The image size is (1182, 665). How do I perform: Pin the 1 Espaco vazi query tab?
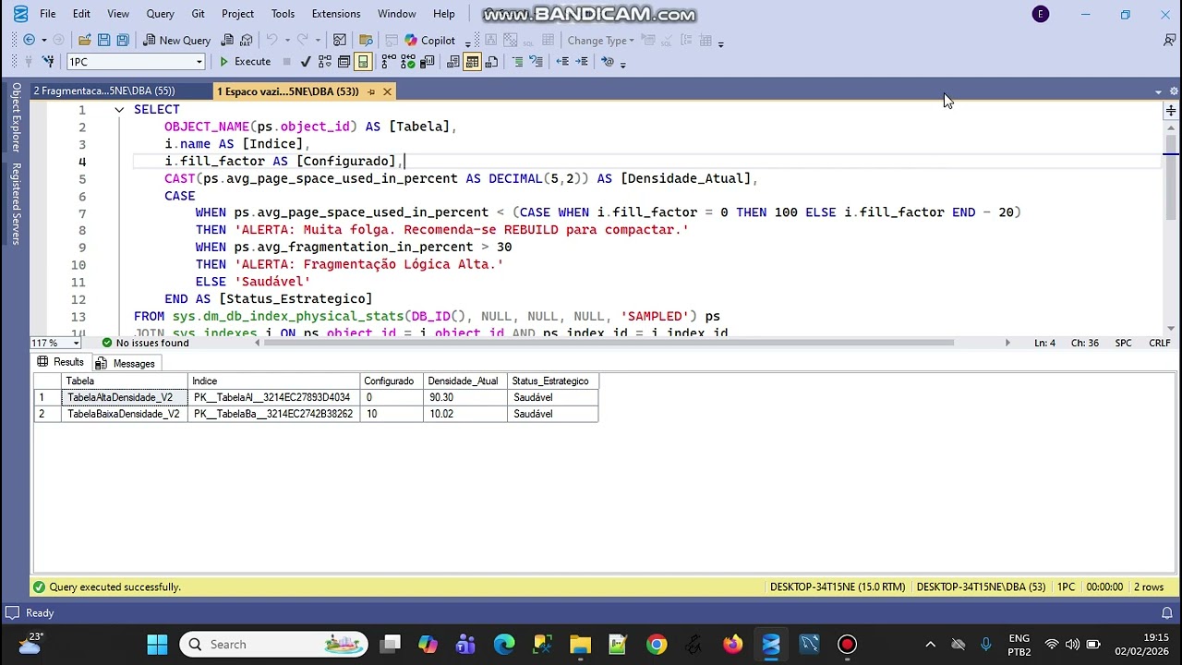tap(371, 91)
